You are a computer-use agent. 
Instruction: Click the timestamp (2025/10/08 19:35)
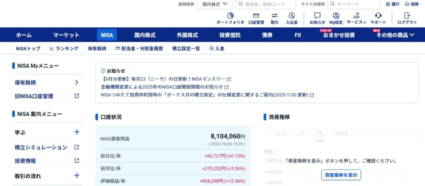click(227, 144)
